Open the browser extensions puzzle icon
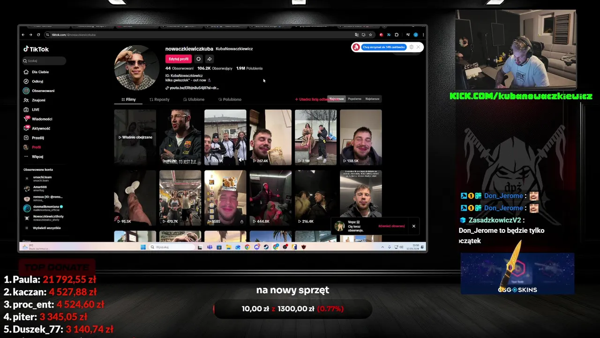This screenshot has width=600, height=338. [397, 35]
